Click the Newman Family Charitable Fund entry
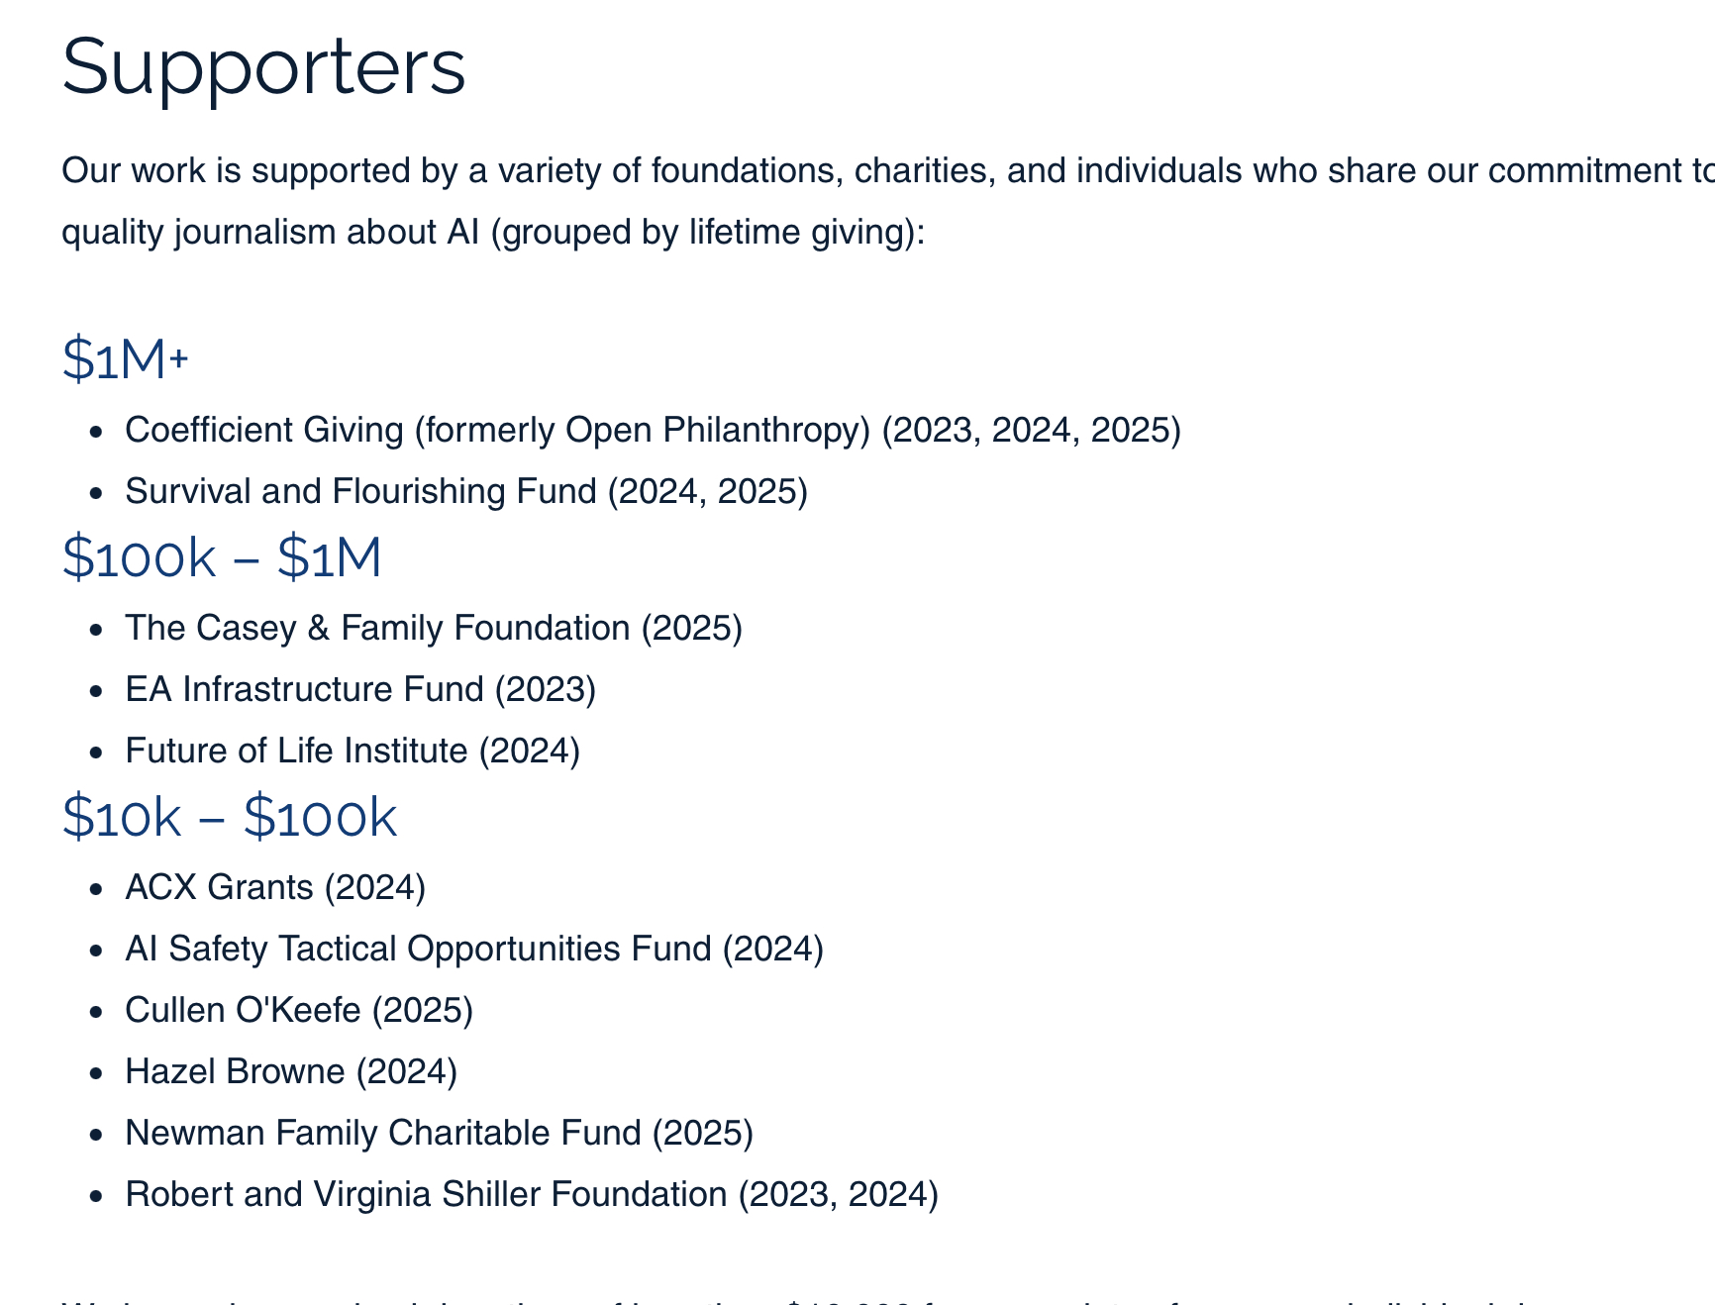The height and width of the screenshot is (1305, 1715). (439, 1134)
